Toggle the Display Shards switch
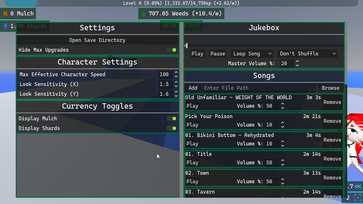This screenshot has height=204, width=363. click(x=172, y=128)
